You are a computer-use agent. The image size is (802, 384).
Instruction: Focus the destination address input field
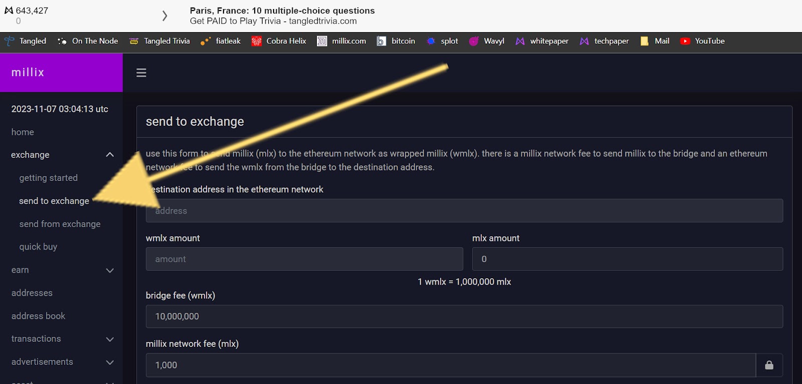[x=464, y=211]
